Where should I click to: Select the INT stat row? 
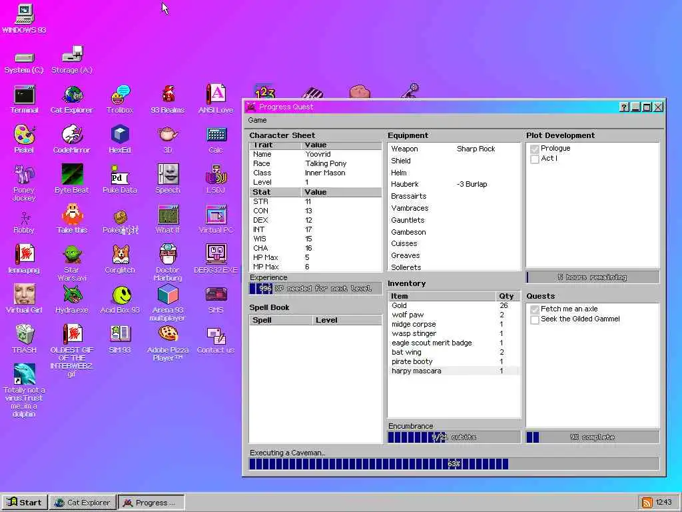(x=315, y=229)
